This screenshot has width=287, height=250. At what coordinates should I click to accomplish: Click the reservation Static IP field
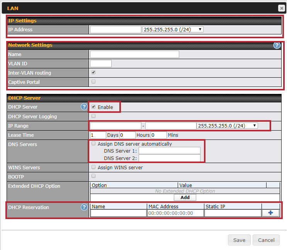click(233, 213)
